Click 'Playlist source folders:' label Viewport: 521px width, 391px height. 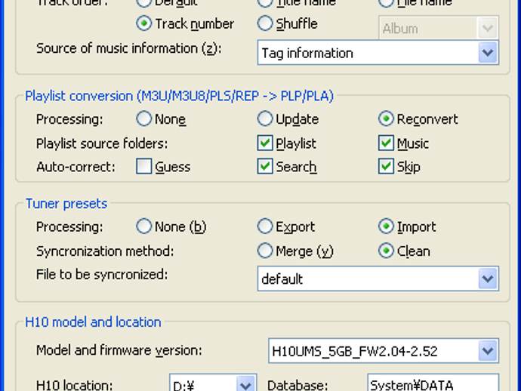coord(102,143)
